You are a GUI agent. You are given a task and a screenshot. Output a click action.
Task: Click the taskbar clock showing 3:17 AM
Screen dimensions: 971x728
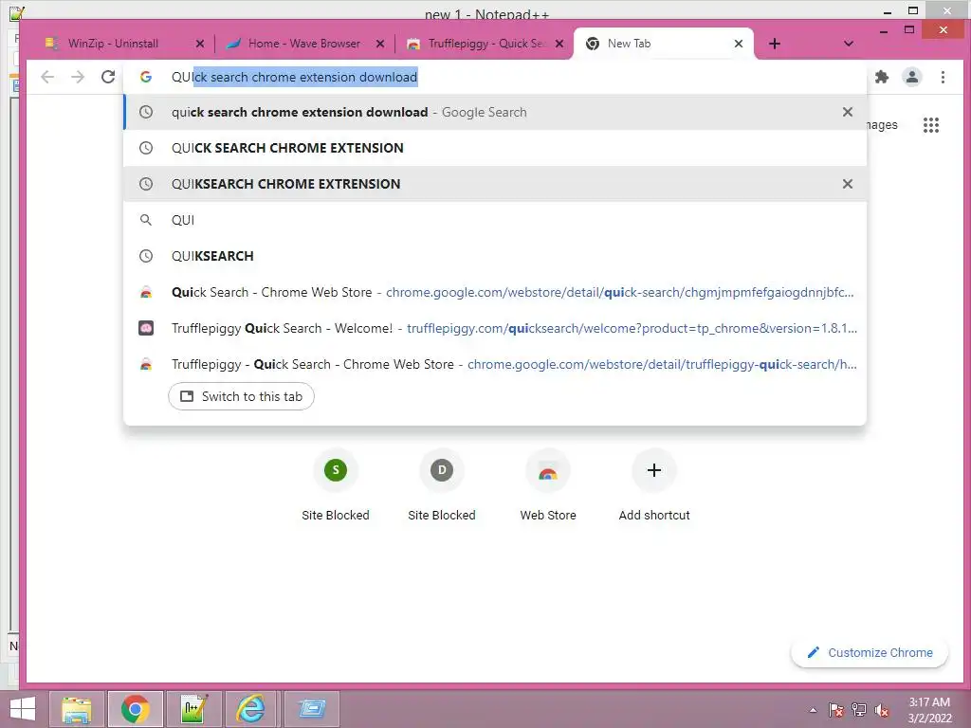(929, 709)
